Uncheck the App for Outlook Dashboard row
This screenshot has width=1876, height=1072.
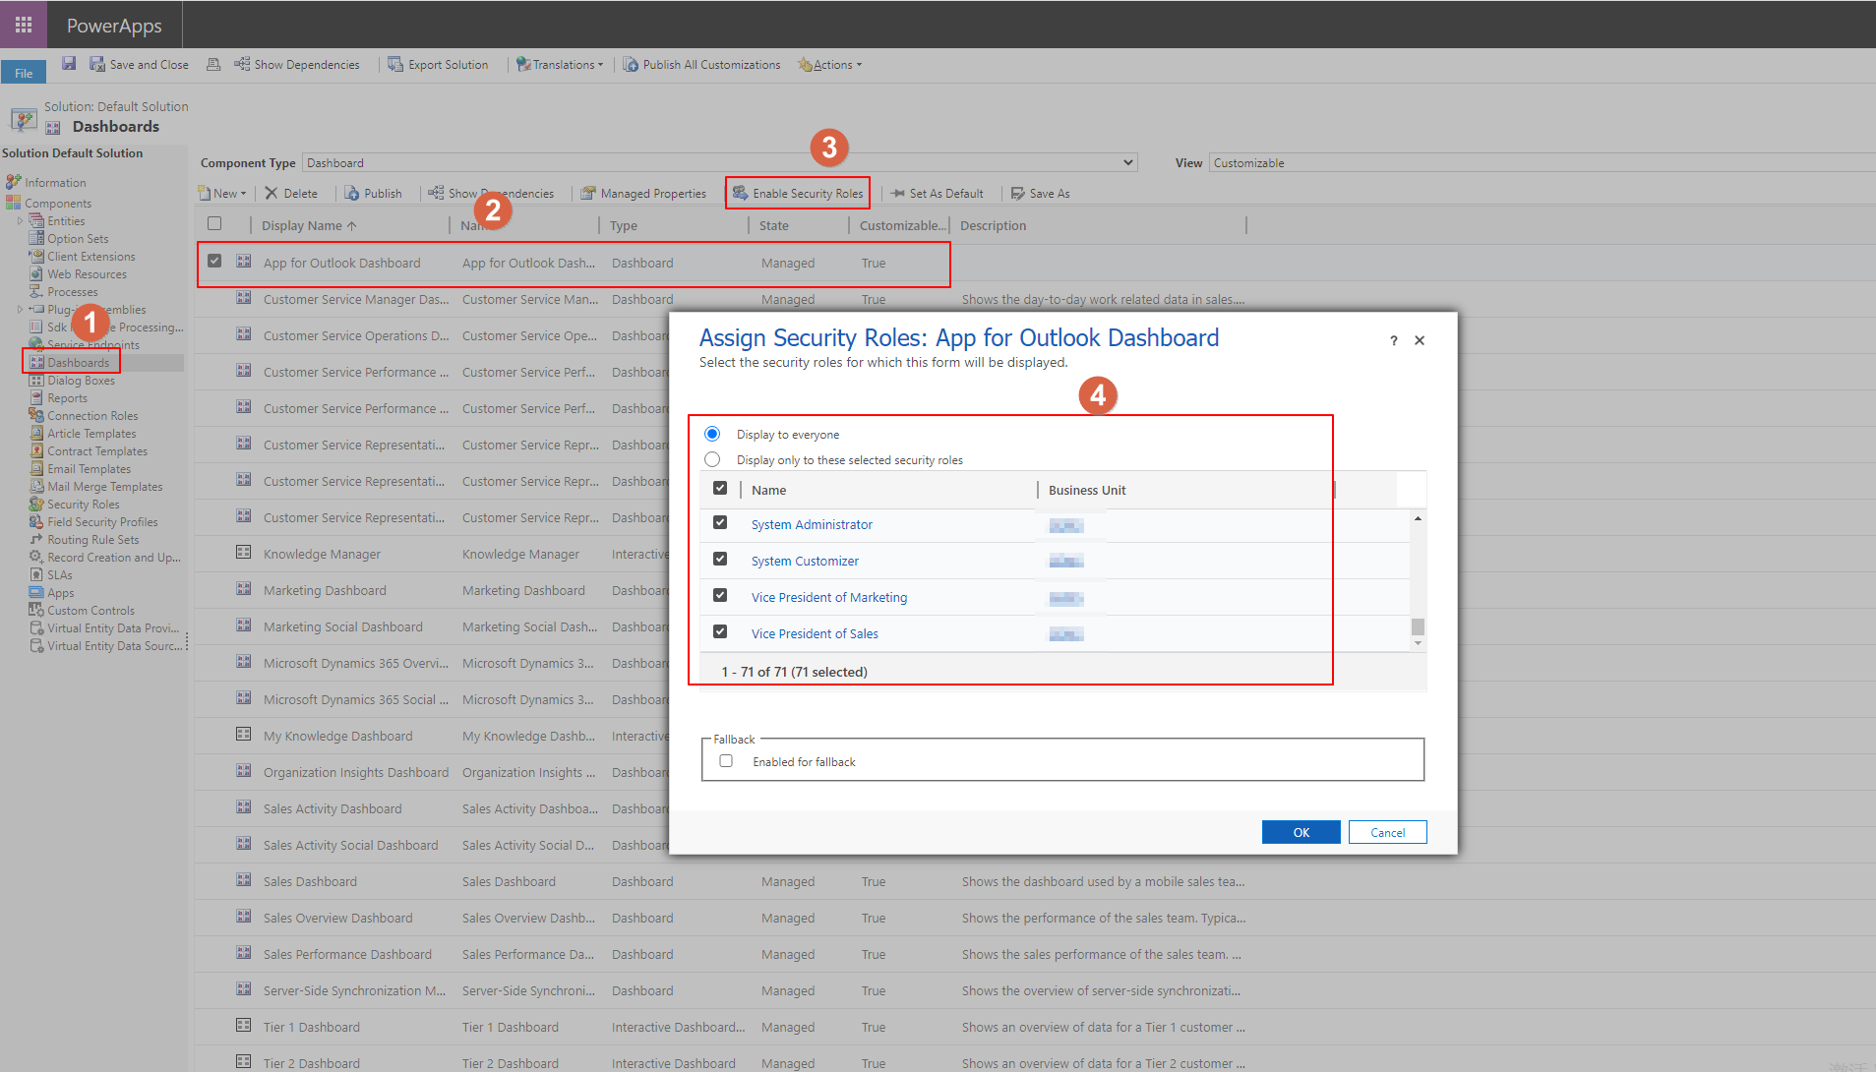pos(214,261)
